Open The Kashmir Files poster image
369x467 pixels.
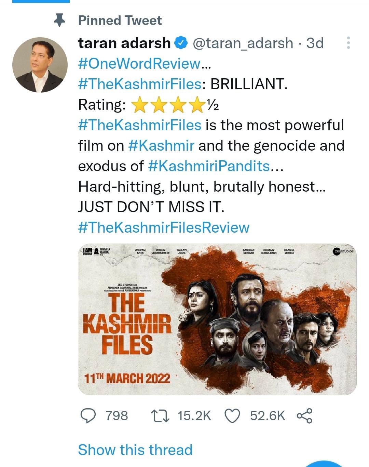pyautogui.click(x=217, y=319)
